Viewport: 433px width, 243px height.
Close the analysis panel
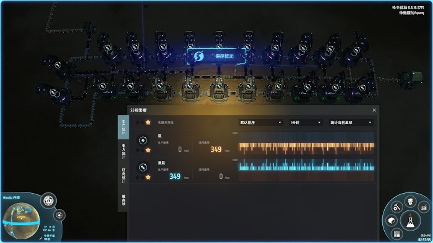click(x=374, y=110)
